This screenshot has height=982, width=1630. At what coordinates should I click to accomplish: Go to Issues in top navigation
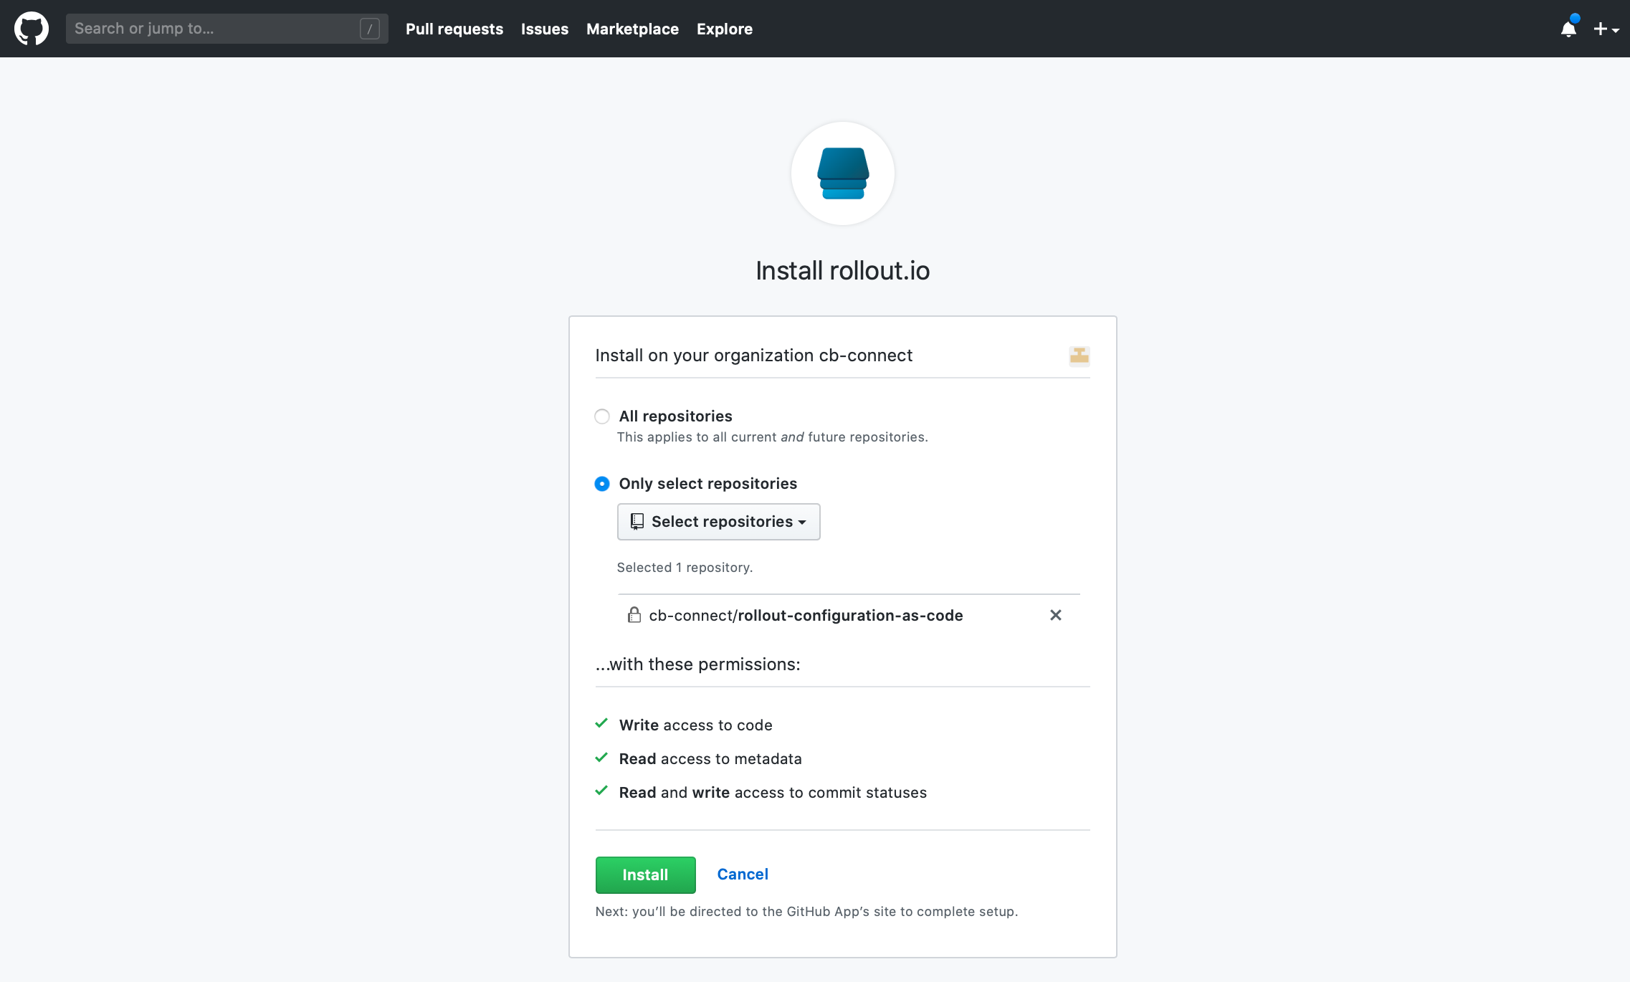tap(545, 29)
